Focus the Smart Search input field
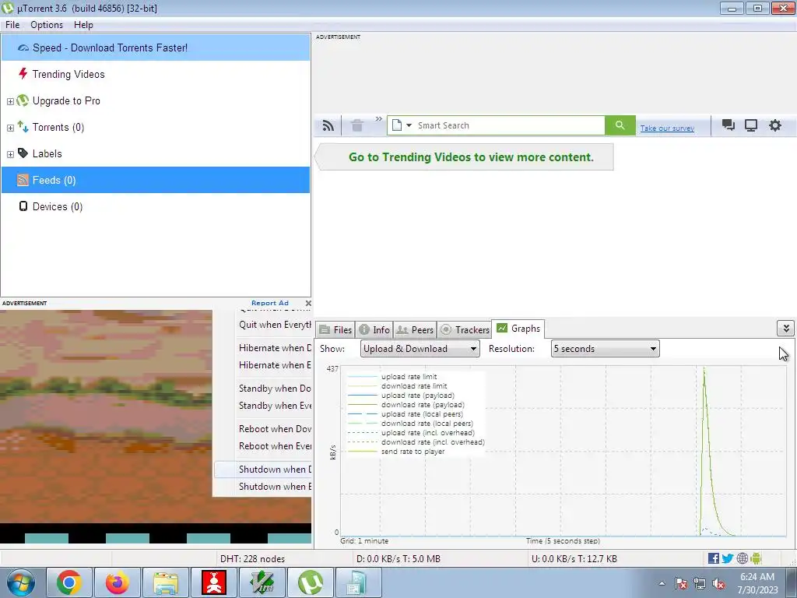 tap(509, 125)
